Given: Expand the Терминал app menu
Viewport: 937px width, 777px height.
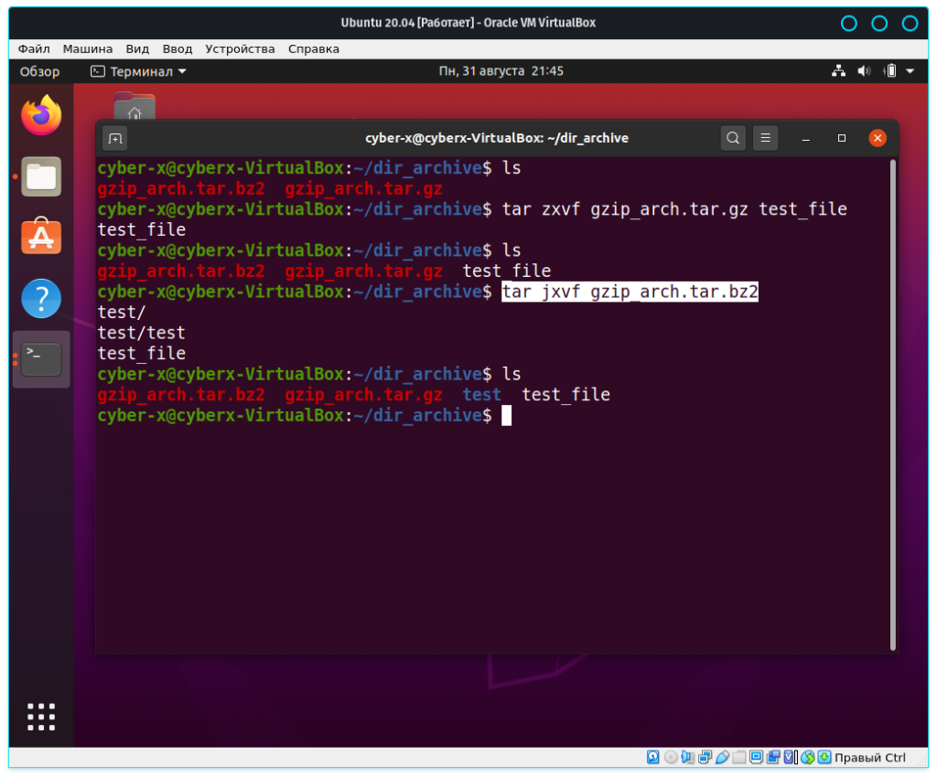Looking at the screenshot, I should pos(138,71).
